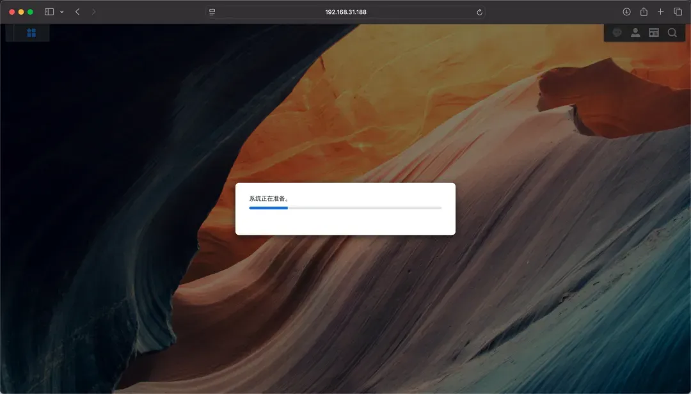Click the page reader icon in address bar
The width and height of the screenshot is (691, 394).
[x=212, y=12]
